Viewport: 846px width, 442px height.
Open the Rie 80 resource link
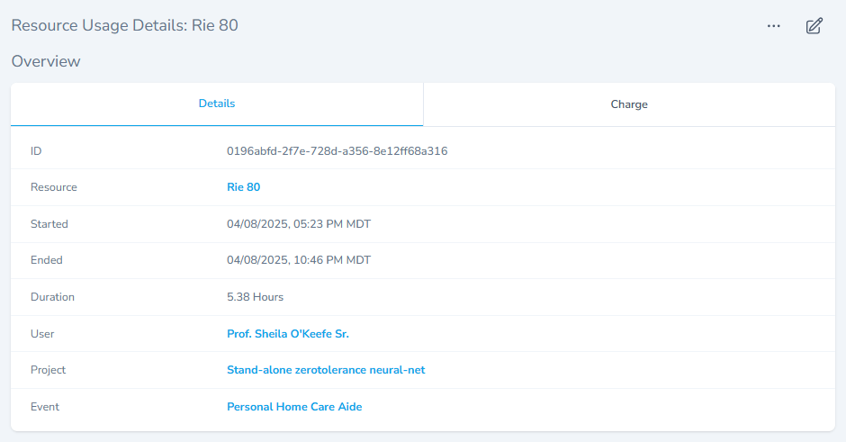click(243, 187)
